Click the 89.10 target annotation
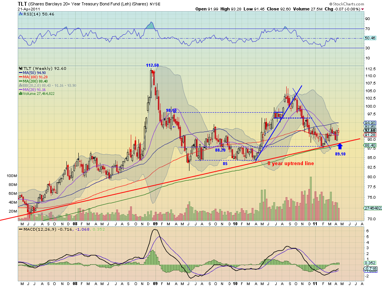Screen dimensions: 382x287 (x=340, y=154)
